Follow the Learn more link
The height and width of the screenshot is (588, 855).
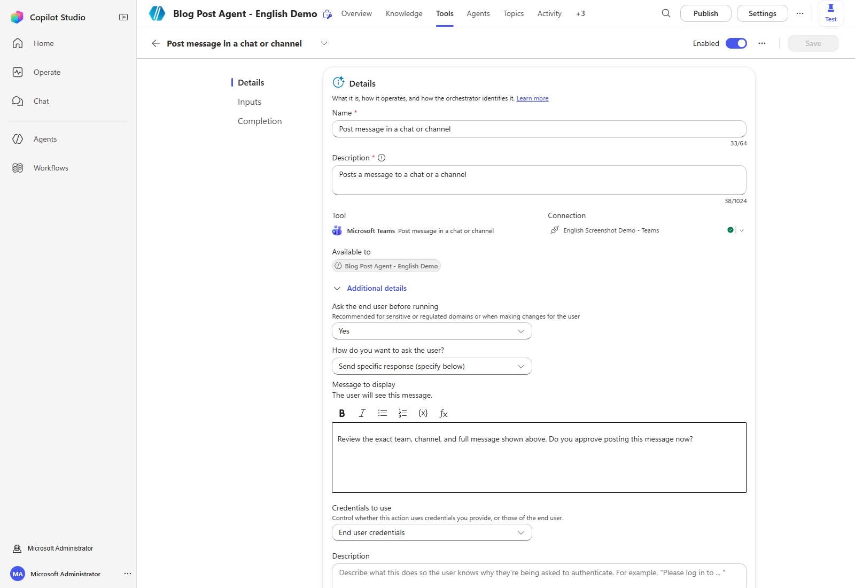coord(532,98)
